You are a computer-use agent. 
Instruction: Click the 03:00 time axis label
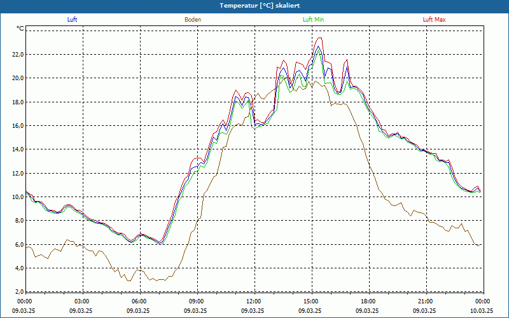tap(82, 301)
